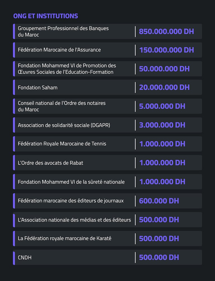Screen dimensions: 215x281
Task: Select Fondation Mohammed VI de la sûreté nationale
Action: point(71,182)
